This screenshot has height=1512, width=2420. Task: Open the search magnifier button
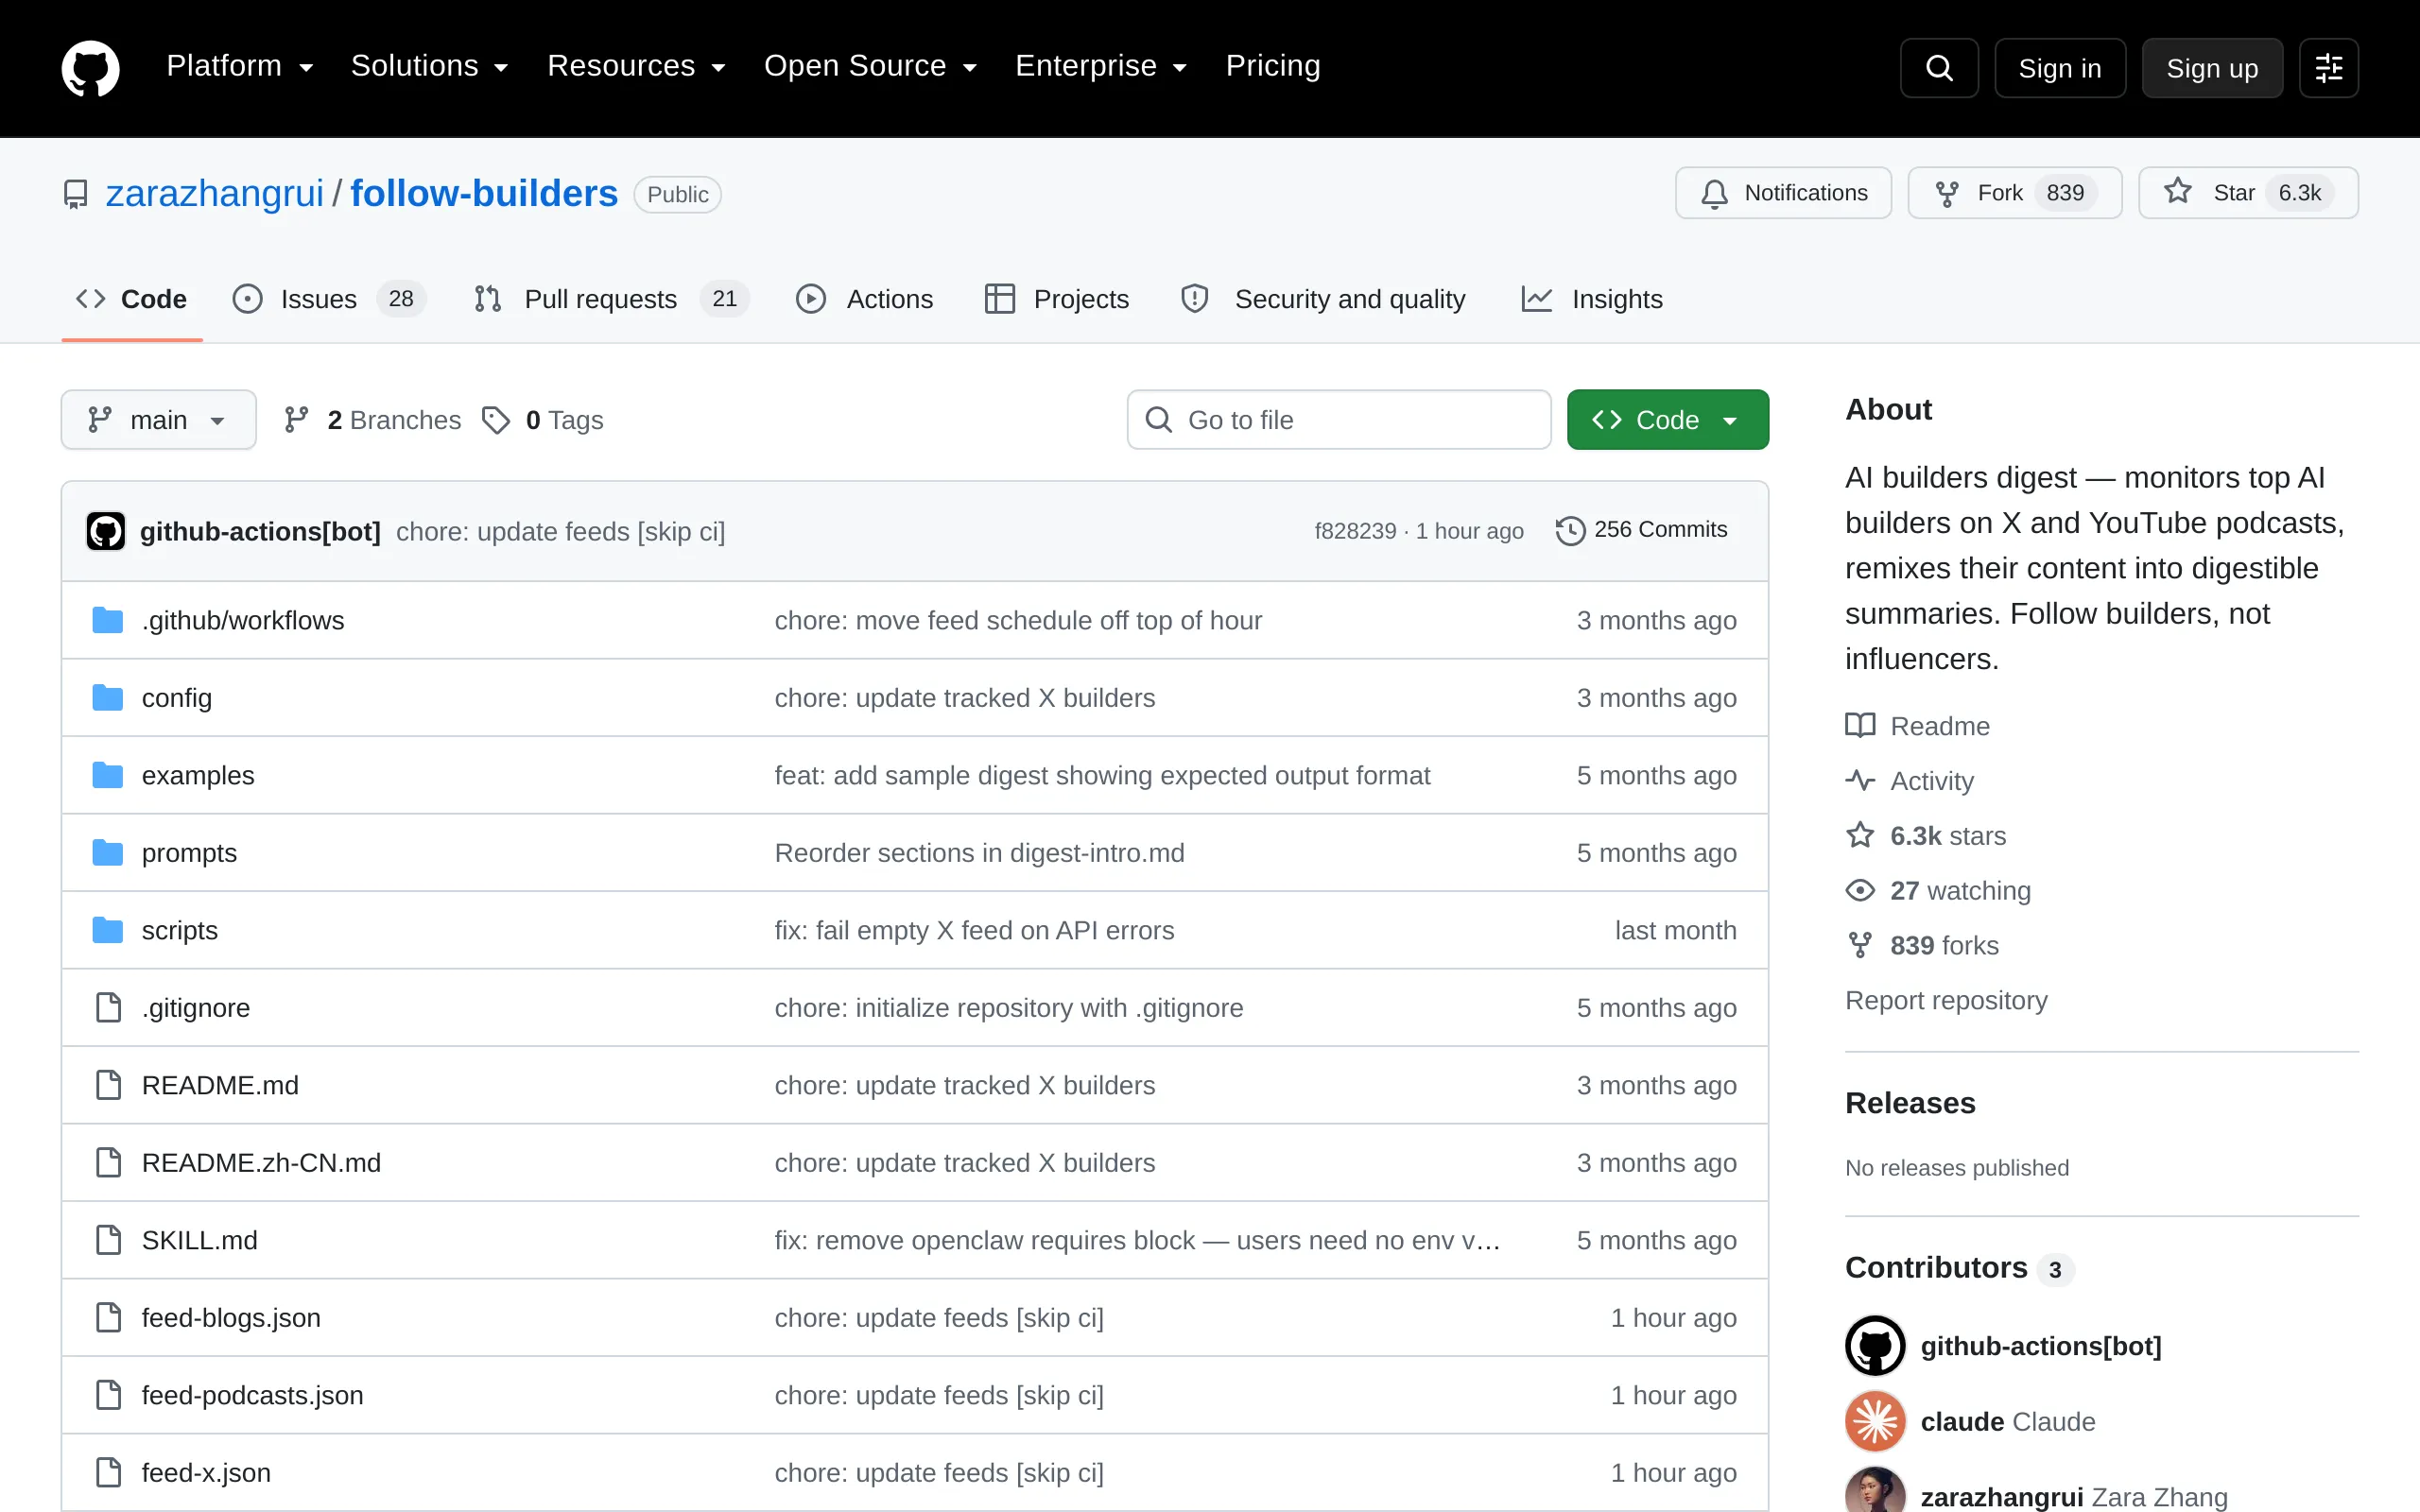click(1939, 68)
